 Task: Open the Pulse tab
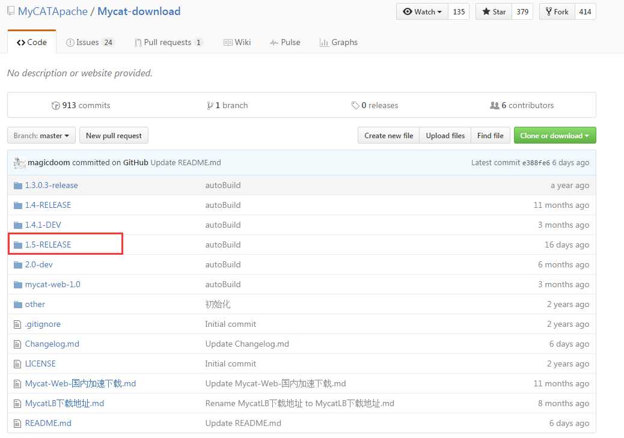pyautogui.click(x=285, y=42)
